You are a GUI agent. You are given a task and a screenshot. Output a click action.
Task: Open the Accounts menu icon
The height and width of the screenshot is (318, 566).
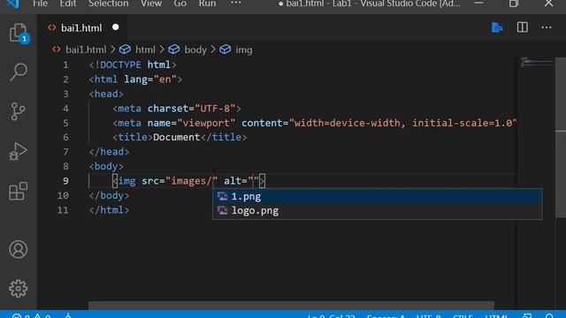click(x=18, y=249)
